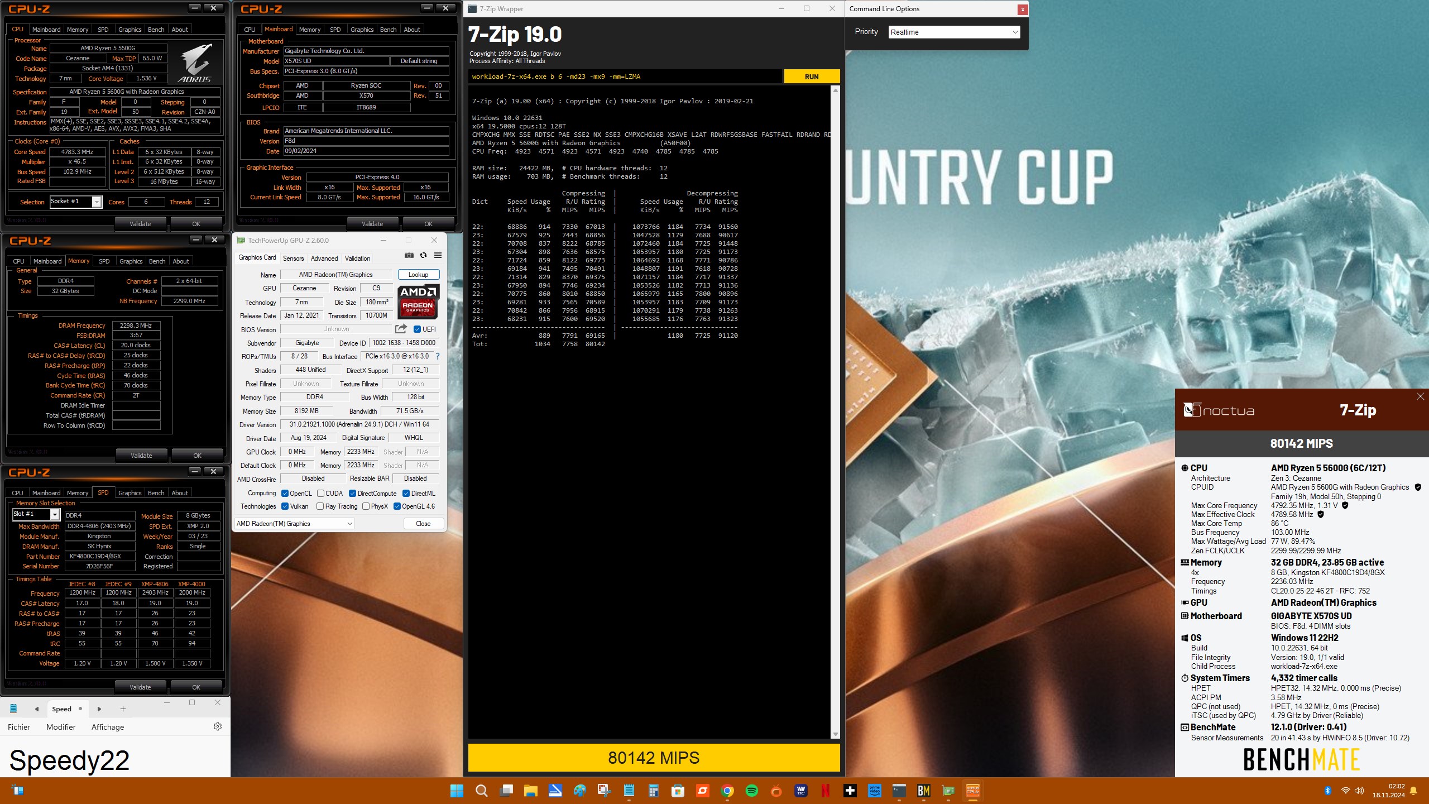
Task: Click Validate in the CPU-Z SPD window
Action: tap(140, 687)
